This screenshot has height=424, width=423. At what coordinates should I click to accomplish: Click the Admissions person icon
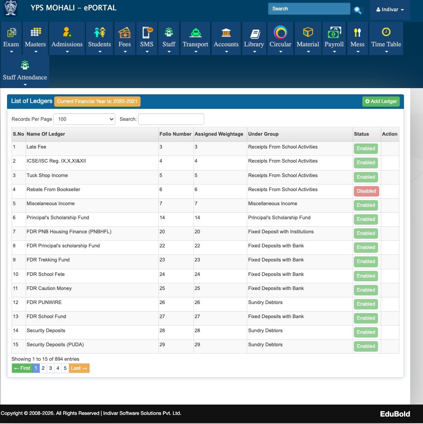coord(67,31)
